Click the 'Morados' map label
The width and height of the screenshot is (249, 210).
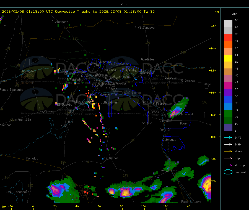click(32, 158)
